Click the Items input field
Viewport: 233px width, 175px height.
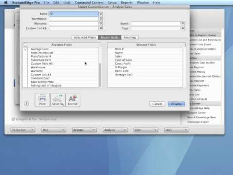point(74,14)
